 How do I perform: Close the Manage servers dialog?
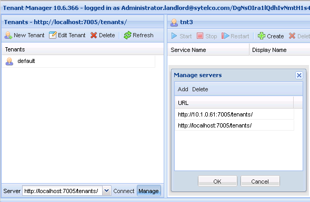click(x=299, y=75)
